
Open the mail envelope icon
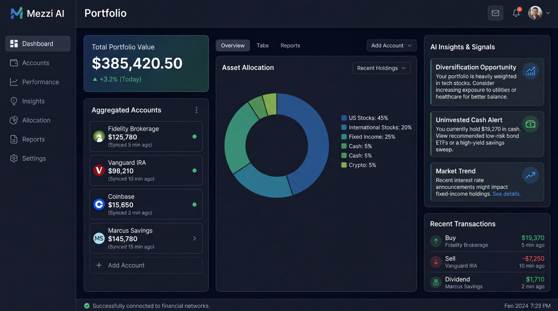[495, 13]
